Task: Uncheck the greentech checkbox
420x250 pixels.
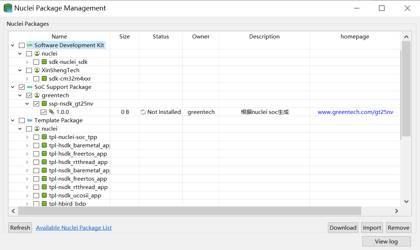Action: [x=29, y=95]
